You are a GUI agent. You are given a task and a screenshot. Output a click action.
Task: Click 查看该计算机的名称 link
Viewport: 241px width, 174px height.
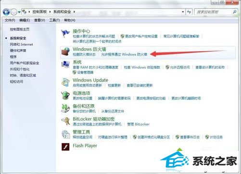[210, 67]
